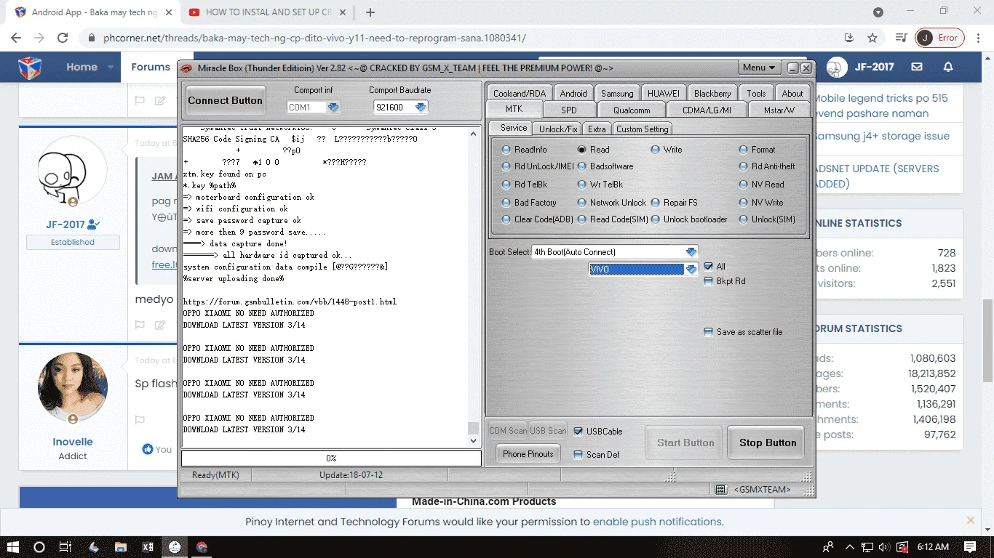Click the Phone Pinouts button
The width and height of the screenshot is (994, 558).
point(528,454)
